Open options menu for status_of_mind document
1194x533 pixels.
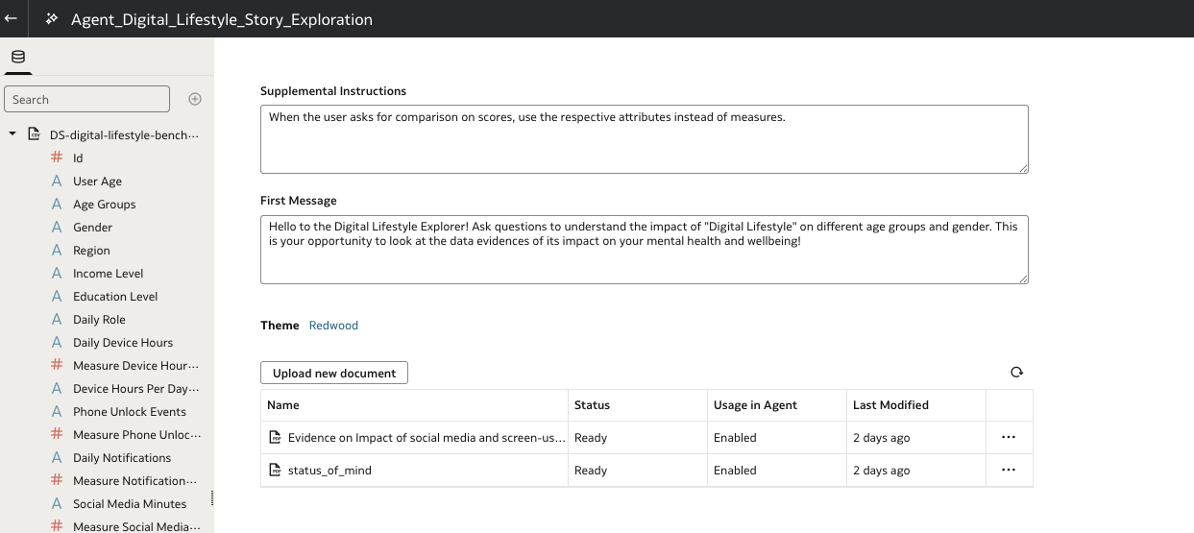click(x=1008, y=470)
